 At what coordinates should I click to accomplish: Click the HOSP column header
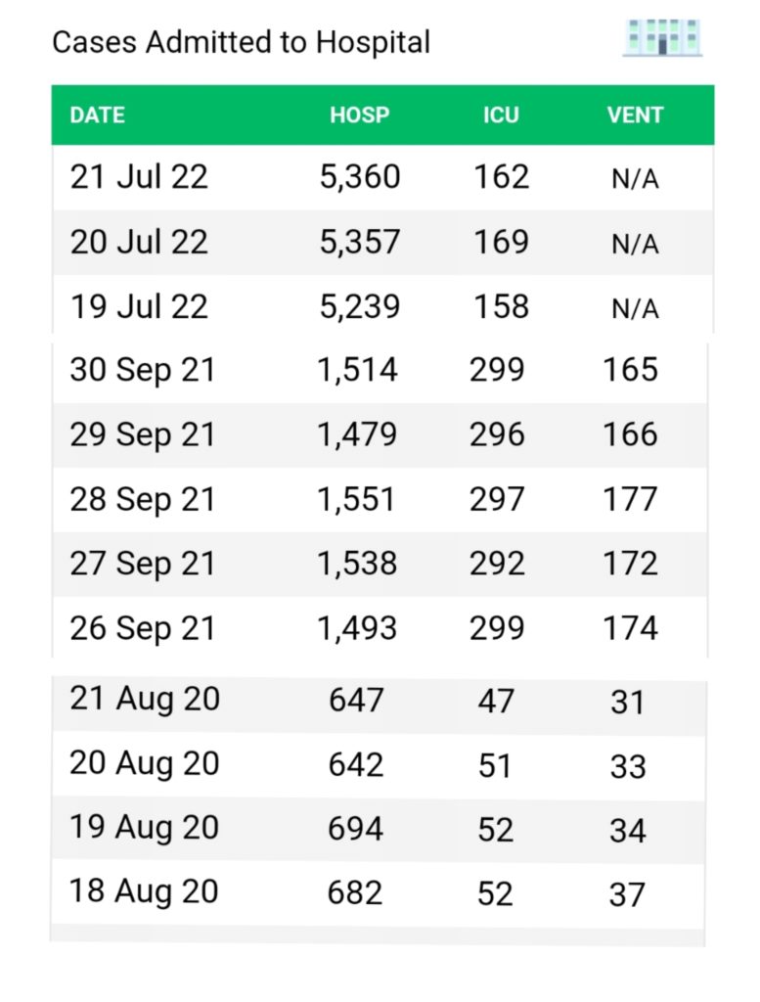pos(359,115)
